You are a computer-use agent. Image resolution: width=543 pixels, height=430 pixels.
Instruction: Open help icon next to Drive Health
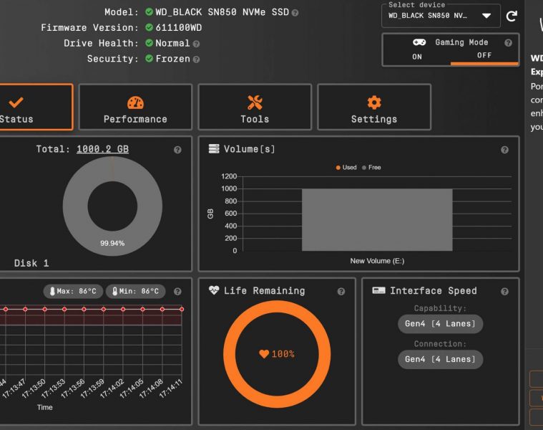pos(196,44)
